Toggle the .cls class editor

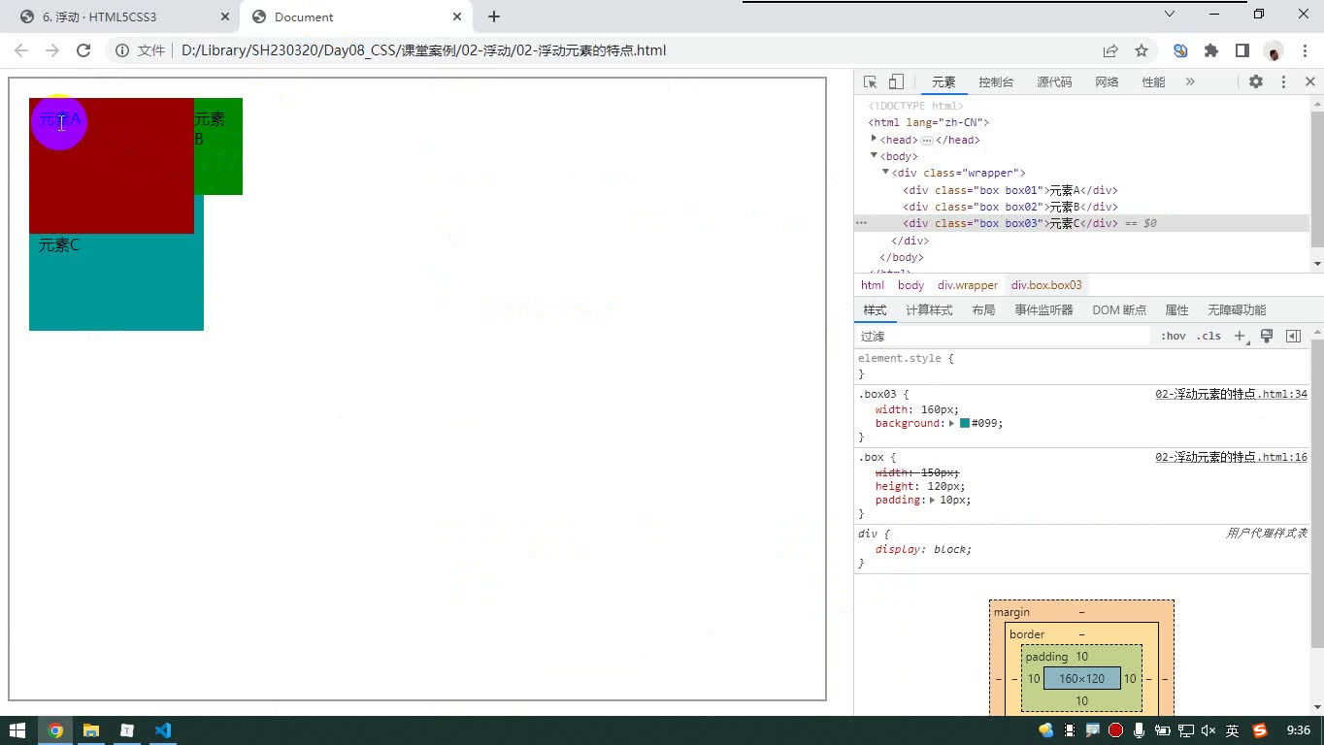click(x=1208, y=336)
